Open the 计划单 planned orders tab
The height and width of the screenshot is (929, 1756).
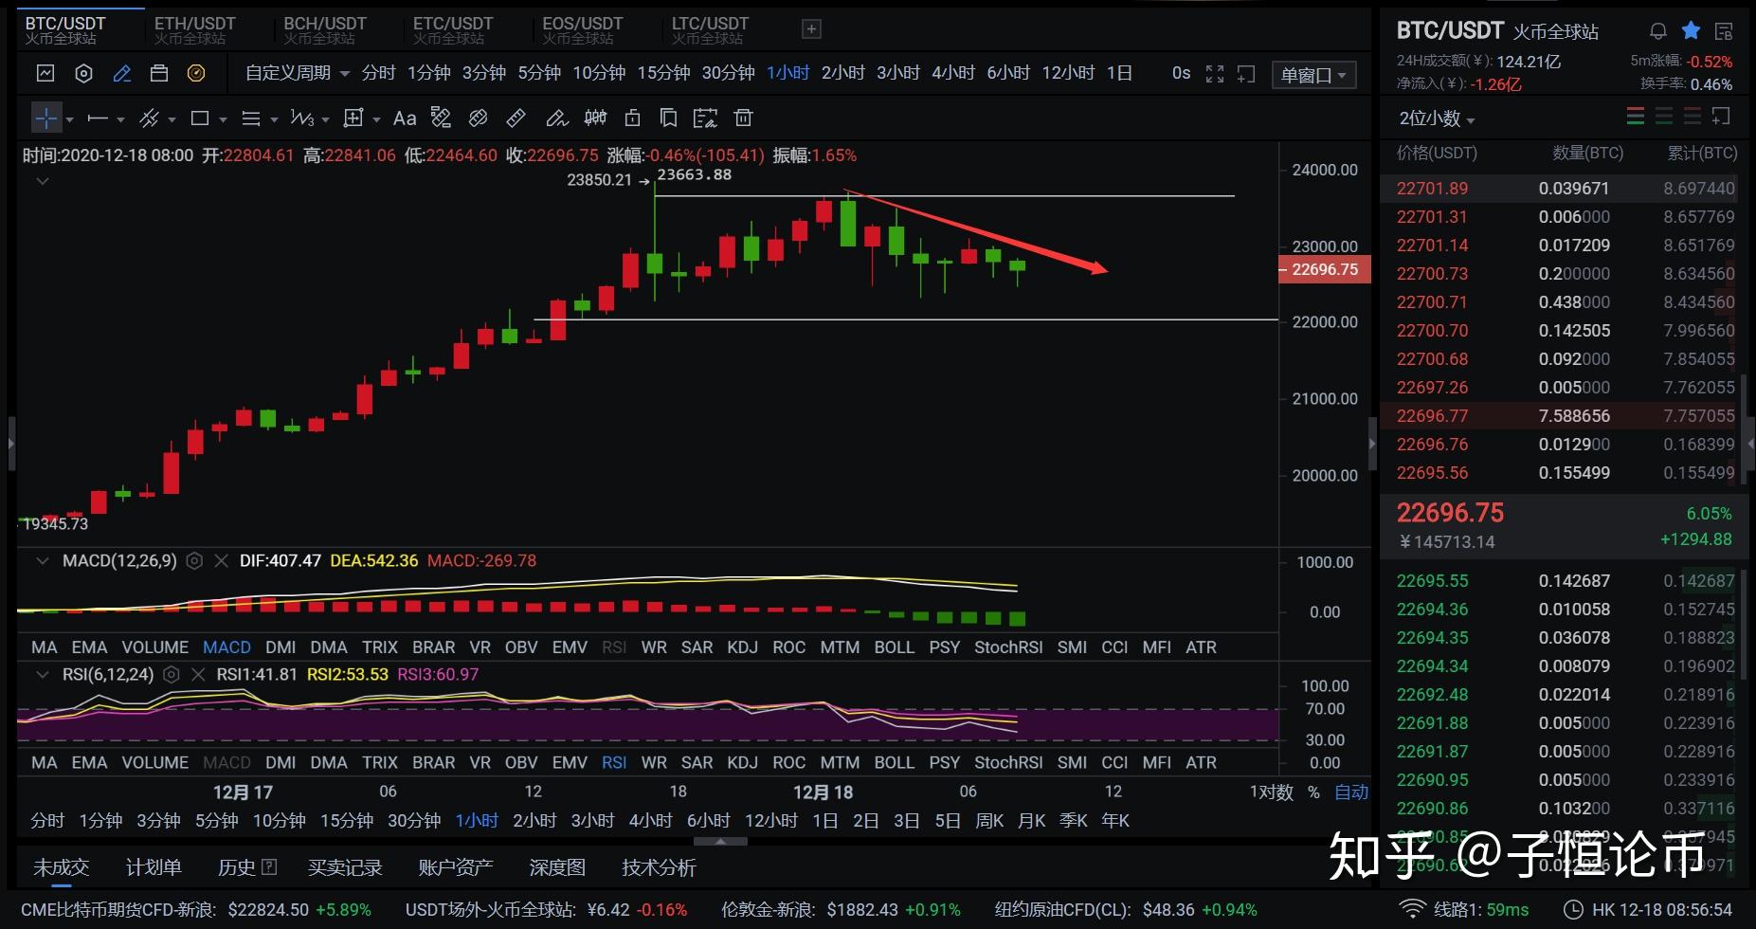coord(154,867)
